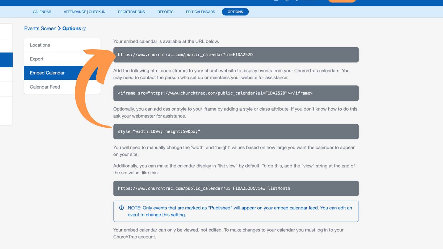The width and height of the screenshot is (443, 249).
Task: Click the listMonth view URL box
Action: [236, 188]
